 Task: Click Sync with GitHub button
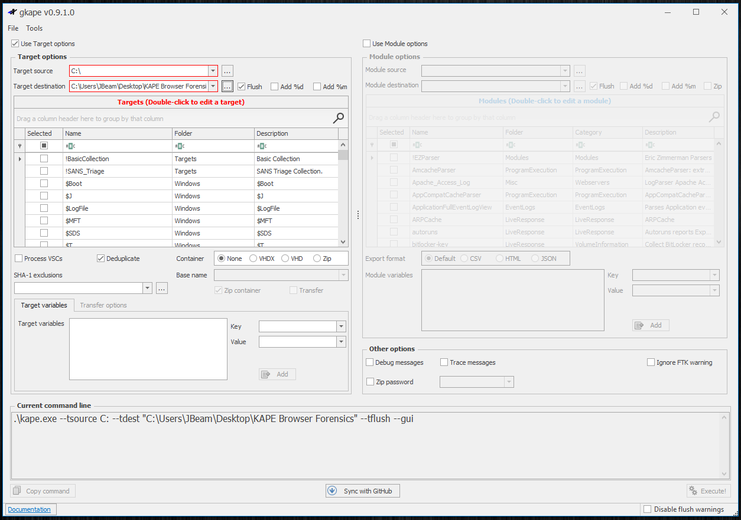pos(363,491)
